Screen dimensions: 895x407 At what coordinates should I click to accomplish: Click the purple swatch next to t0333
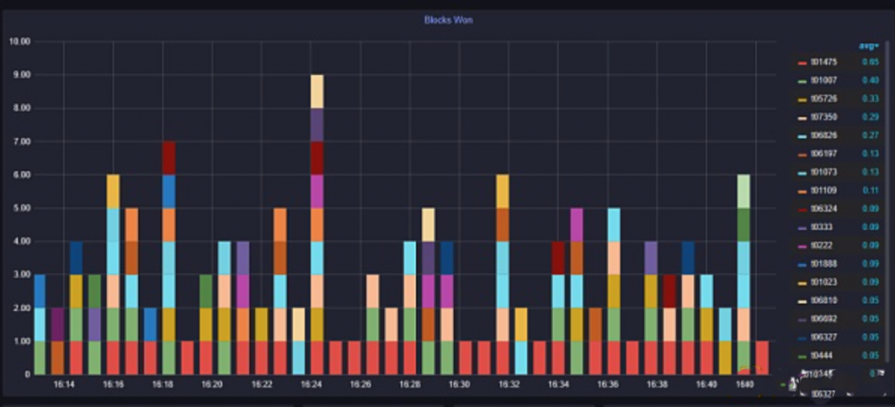[801, 227]
